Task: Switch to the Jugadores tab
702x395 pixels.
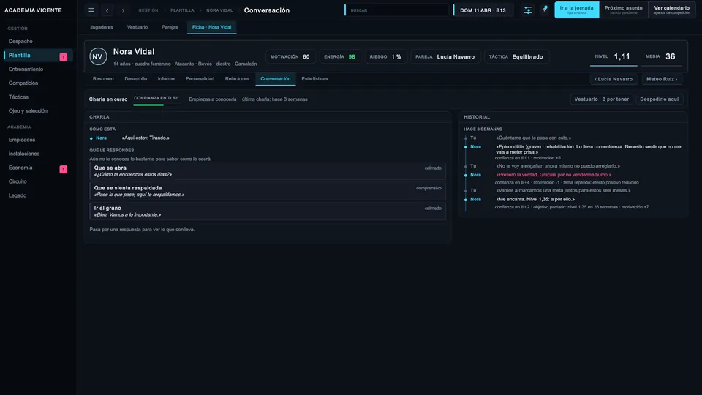Action: (102, 27)
